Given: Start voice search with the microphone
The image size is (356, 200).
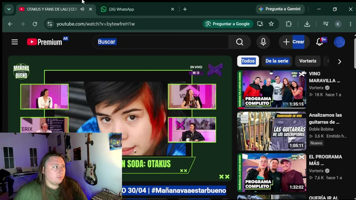Looking at the screenshot, I should pyautogui.click(x=263, y=42).
